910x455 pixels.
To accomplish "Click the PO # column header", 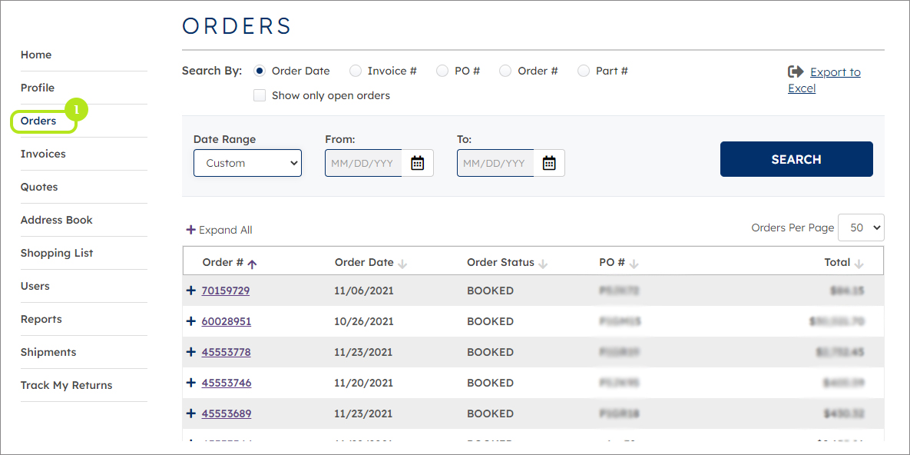I will [612, 262].
